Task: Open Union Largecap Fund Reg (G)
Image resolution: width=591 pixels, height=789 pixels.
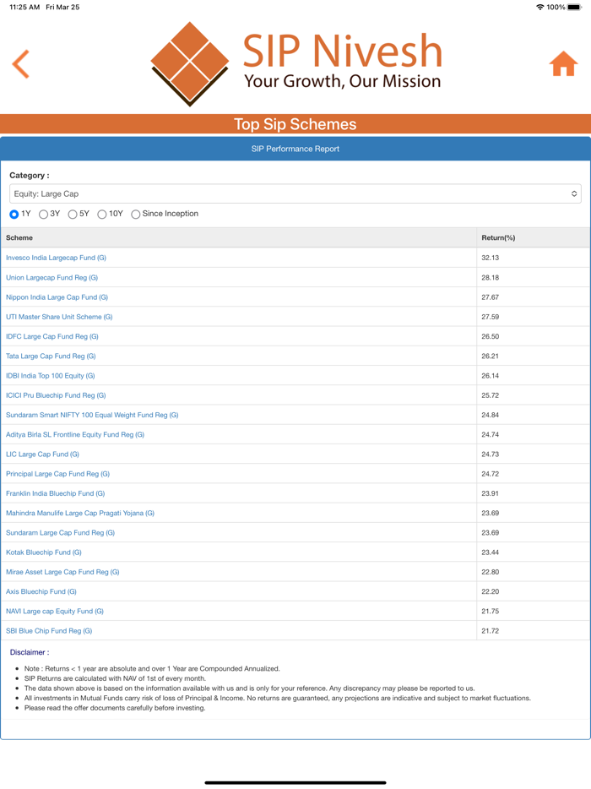Action: tap(52, 277)
